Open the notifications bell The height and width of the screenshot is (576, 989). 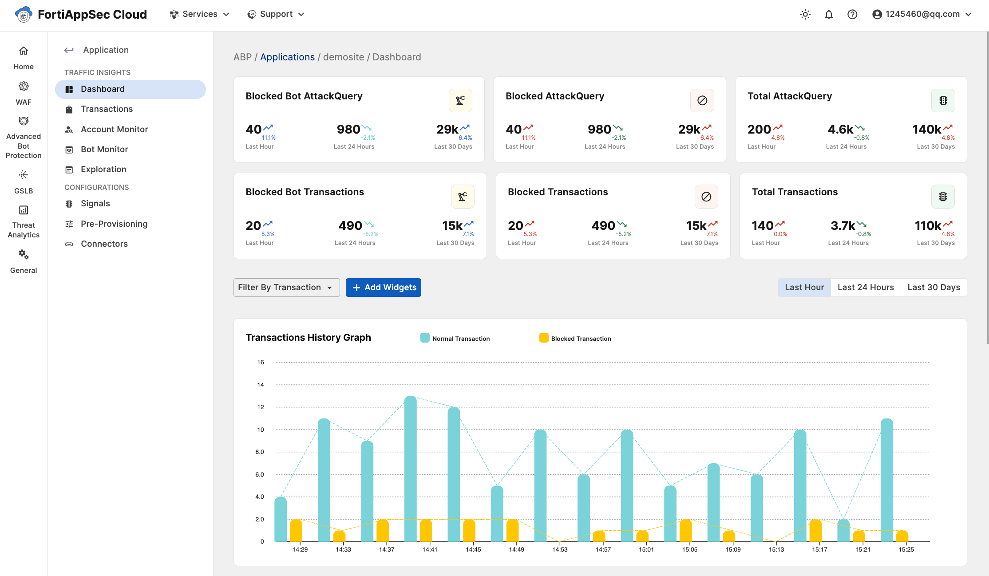pos(829,14)
